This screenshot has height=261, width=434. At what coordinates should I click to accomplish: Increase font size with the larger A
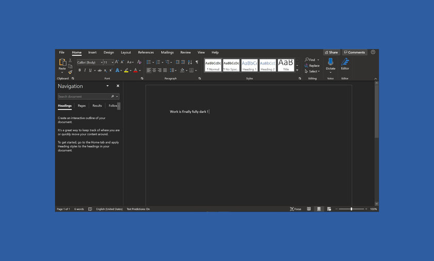click(117, 62)
